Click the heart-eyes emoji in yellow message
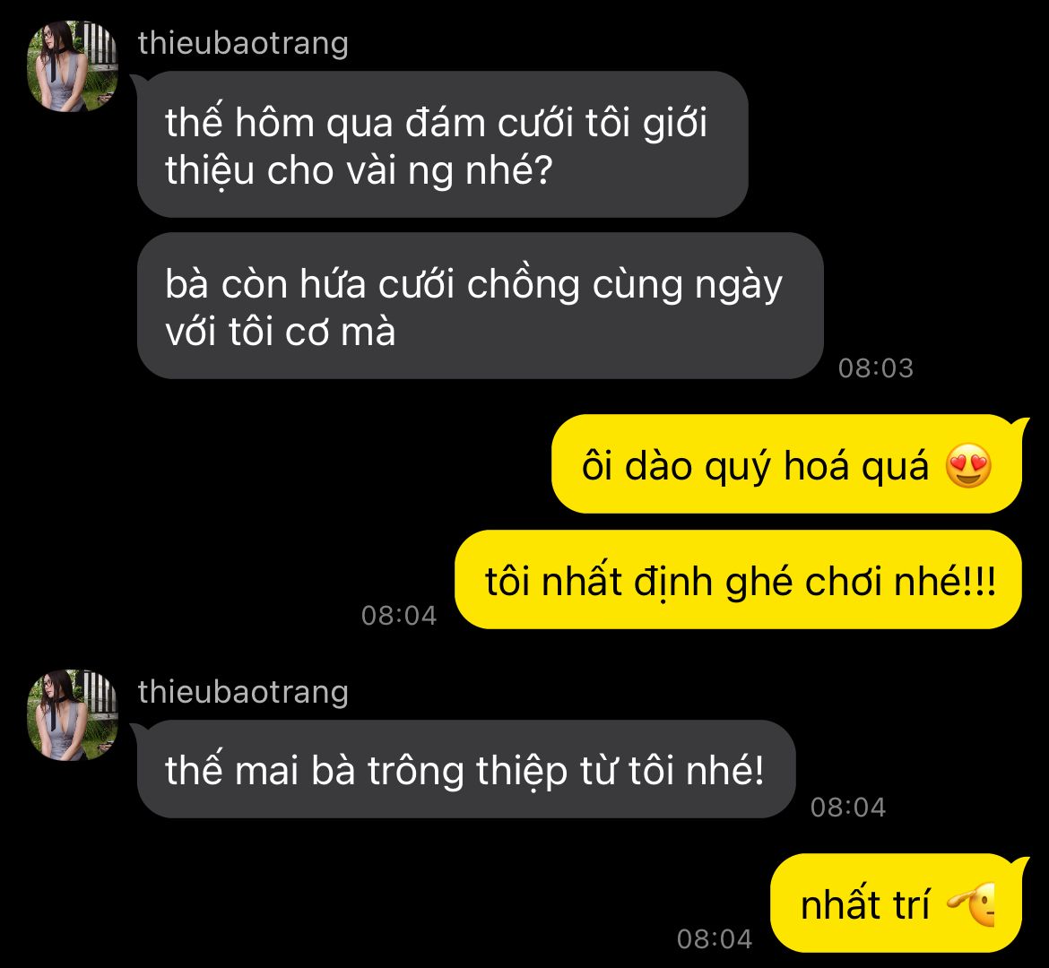 (968, 465)
